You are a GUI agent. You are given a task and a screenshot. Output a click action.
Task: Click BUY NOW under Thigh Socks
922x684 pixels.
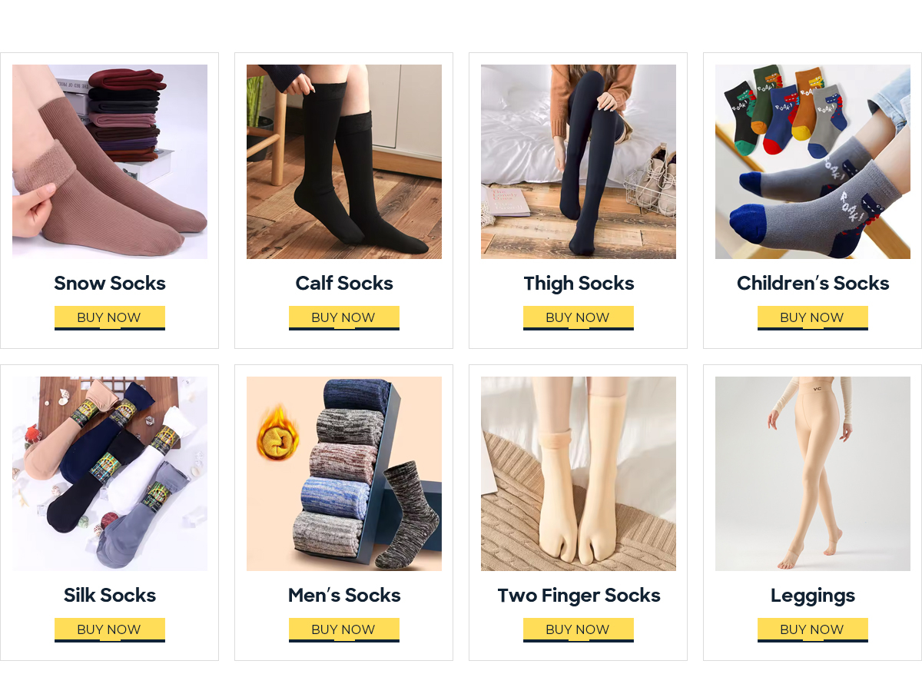tap(579, 317)
